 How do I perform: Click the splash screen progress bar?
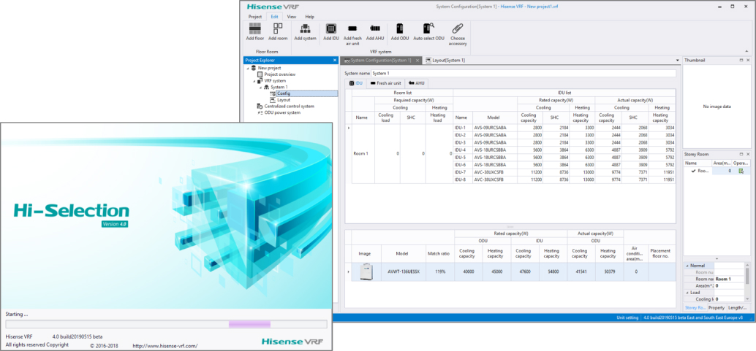(x=166, y=324)
